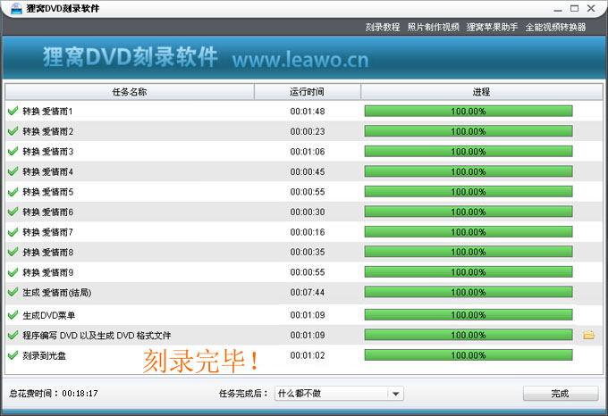Click the run time 00:01:02
The width and height of the screenshot is (608, 416).
point(308,355)
